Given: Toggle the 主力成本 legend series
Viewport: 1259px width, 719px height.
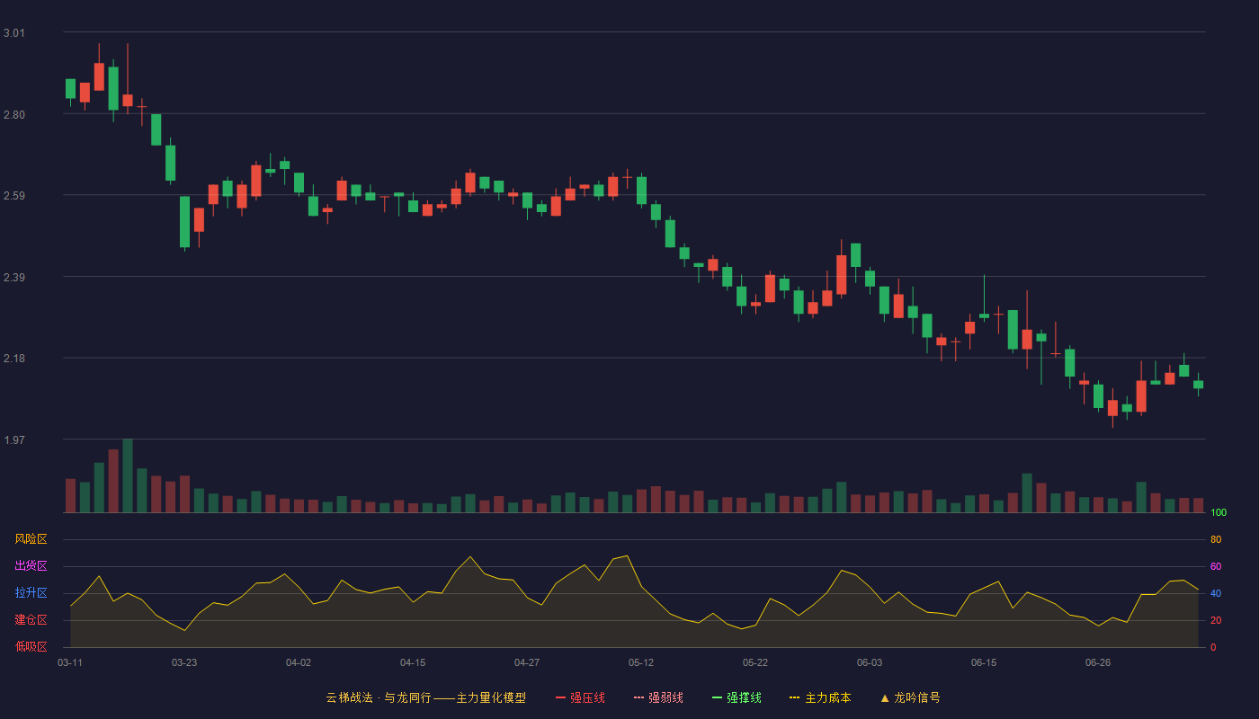Looking at the screenshot, I should 820,697.
